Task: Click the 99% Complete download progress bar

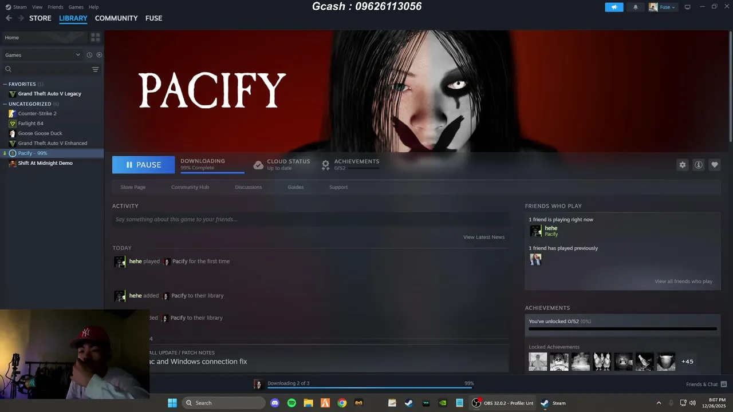Action: 212,172
